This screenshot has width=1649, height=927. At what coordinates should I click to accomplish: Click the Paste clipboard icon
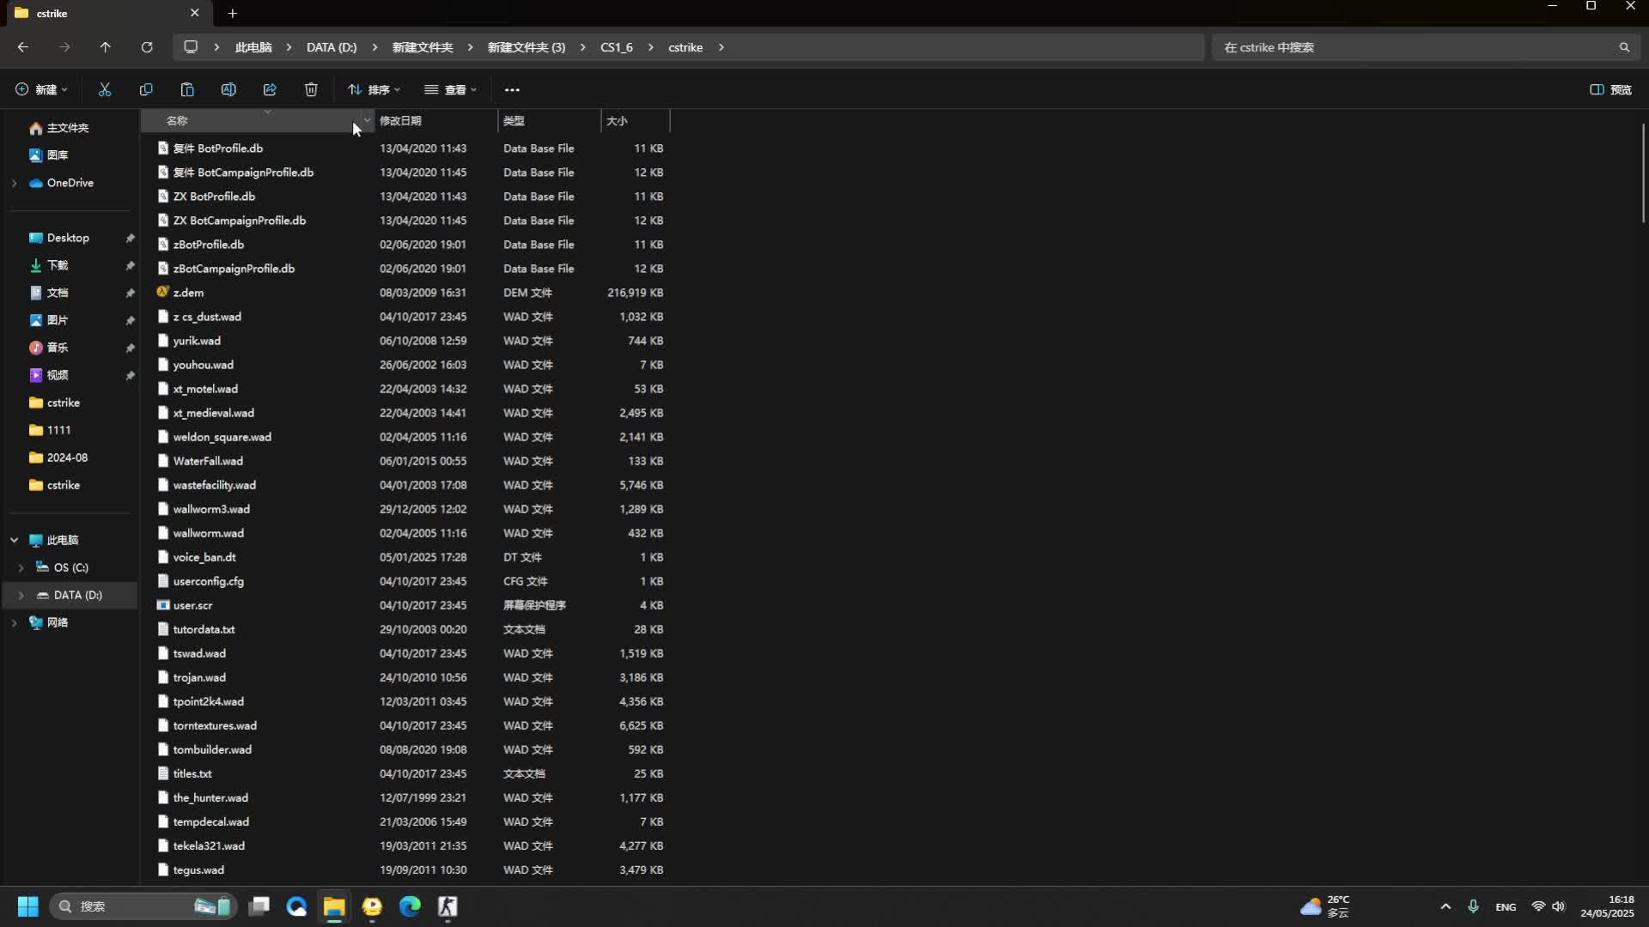coord(187,89)
